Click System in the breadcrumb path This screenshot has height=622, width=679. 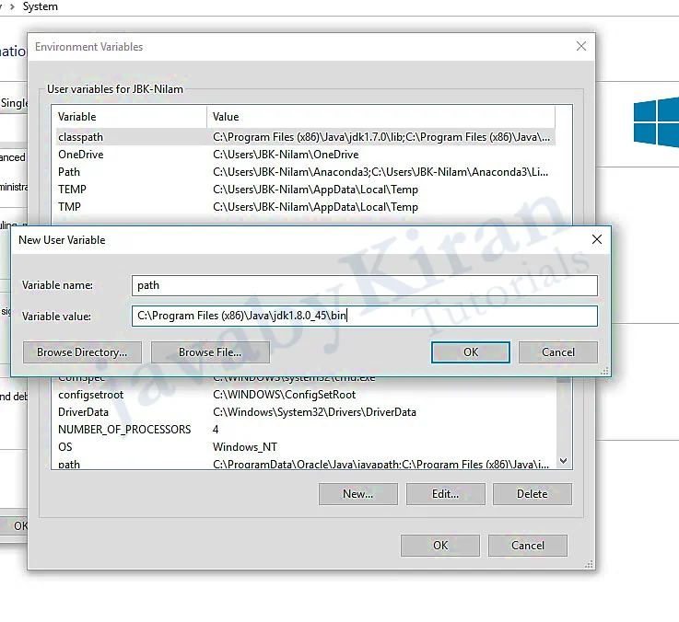[41, 6]
